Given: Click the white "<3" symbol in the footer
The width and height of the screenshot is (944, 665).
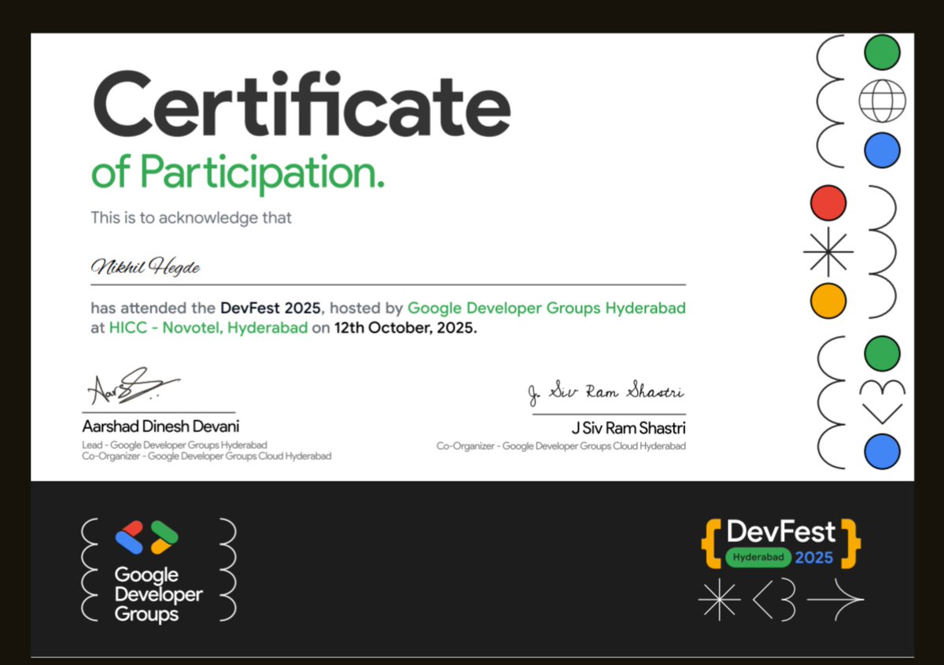Looking at the screenshot, I should [775, 601].
